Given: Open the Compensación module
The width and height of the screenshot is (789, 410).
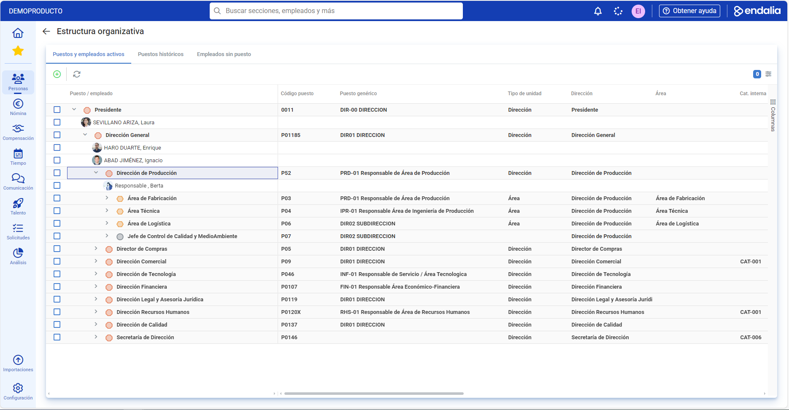Looking at the screenshot, I should pyautogui.click(x=18, y=132).
